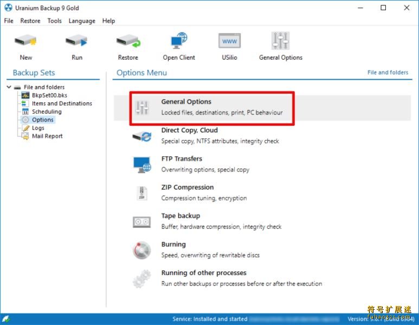The height and width of the screenshot is (325, 419).
Task: Click the Scheduling calendar icon
Action: [x=25, y=112]
